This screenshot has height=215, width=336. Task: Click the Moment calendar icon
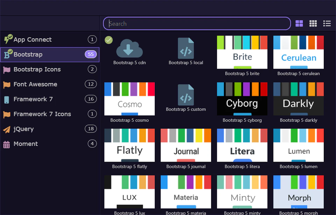(x=6, y=144)
